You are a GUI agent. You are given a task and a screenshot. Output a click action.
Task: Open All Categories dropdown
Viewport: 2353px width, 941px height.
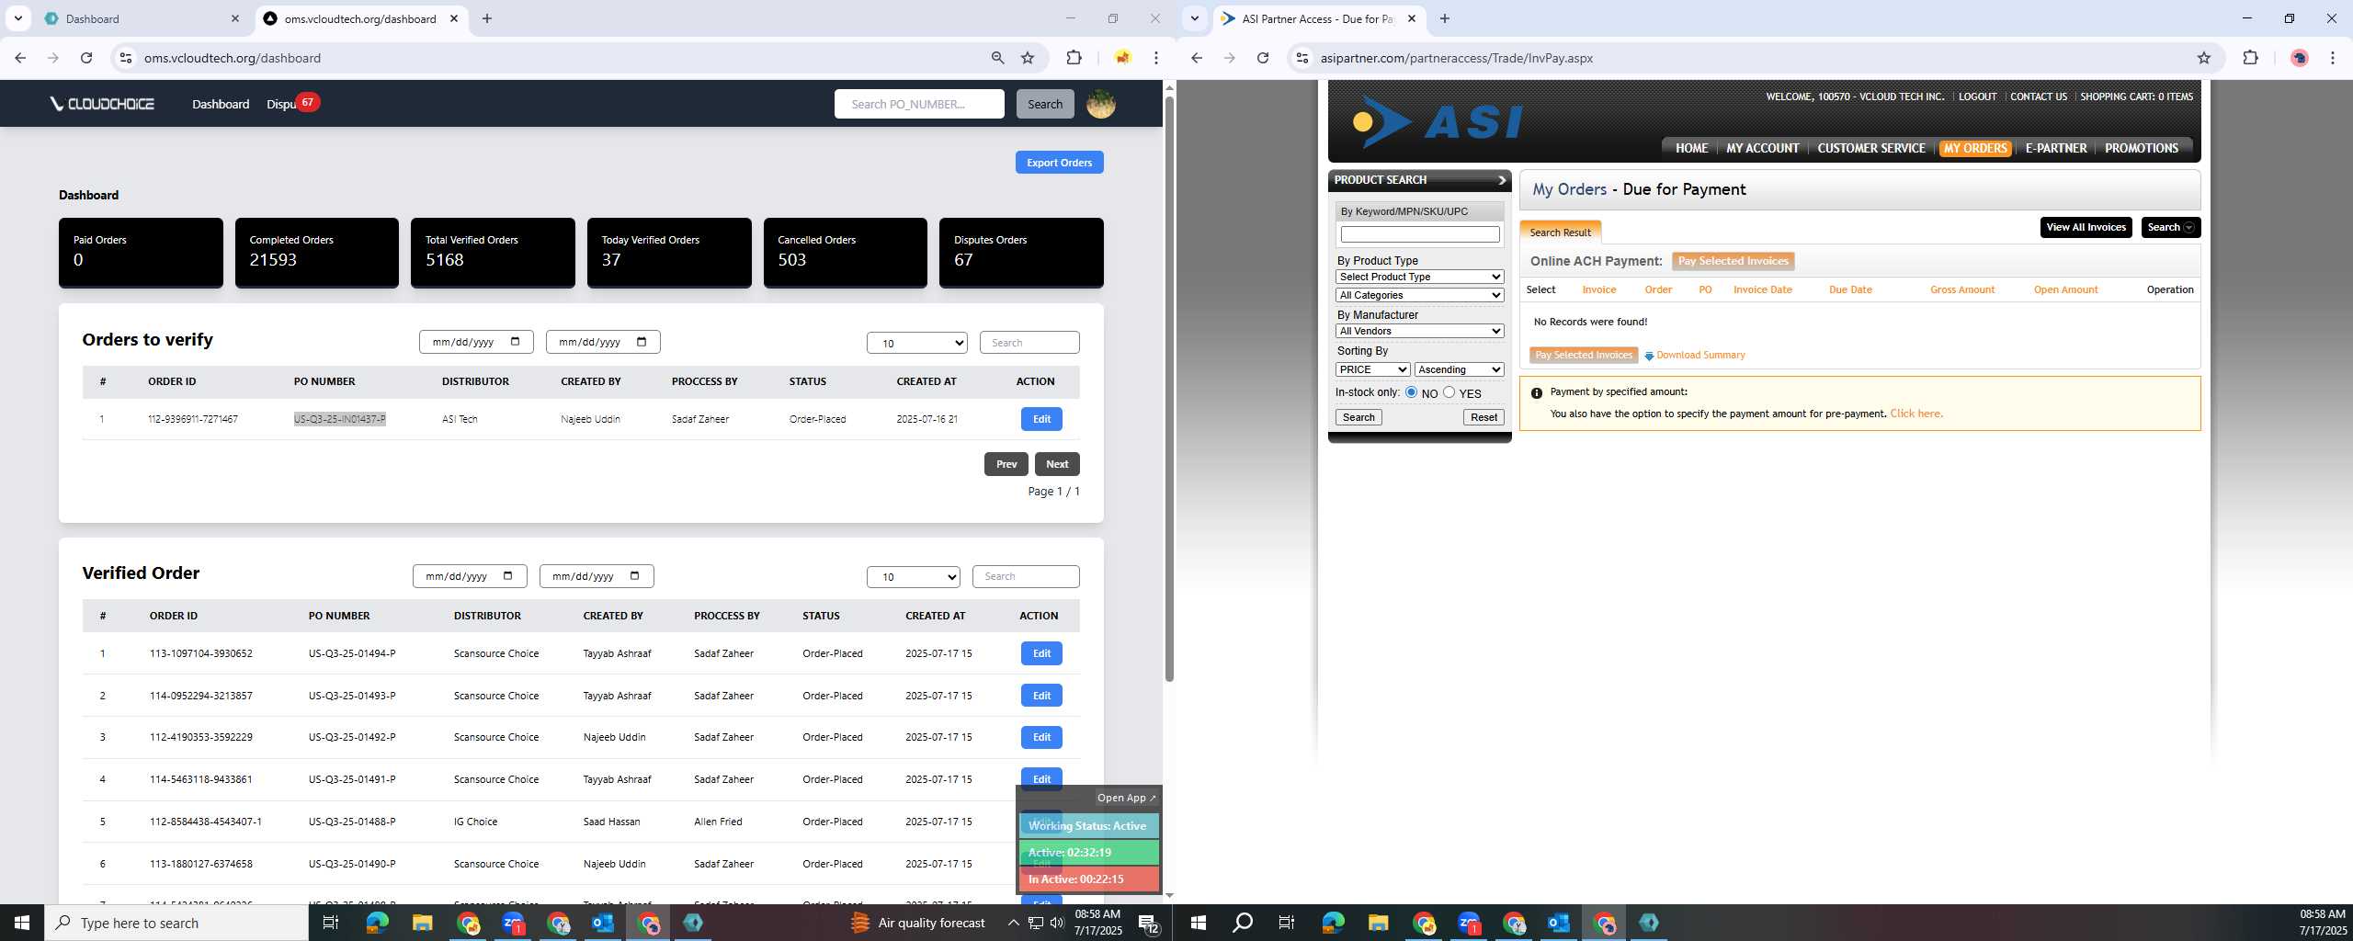click(x=1419, y=295)
